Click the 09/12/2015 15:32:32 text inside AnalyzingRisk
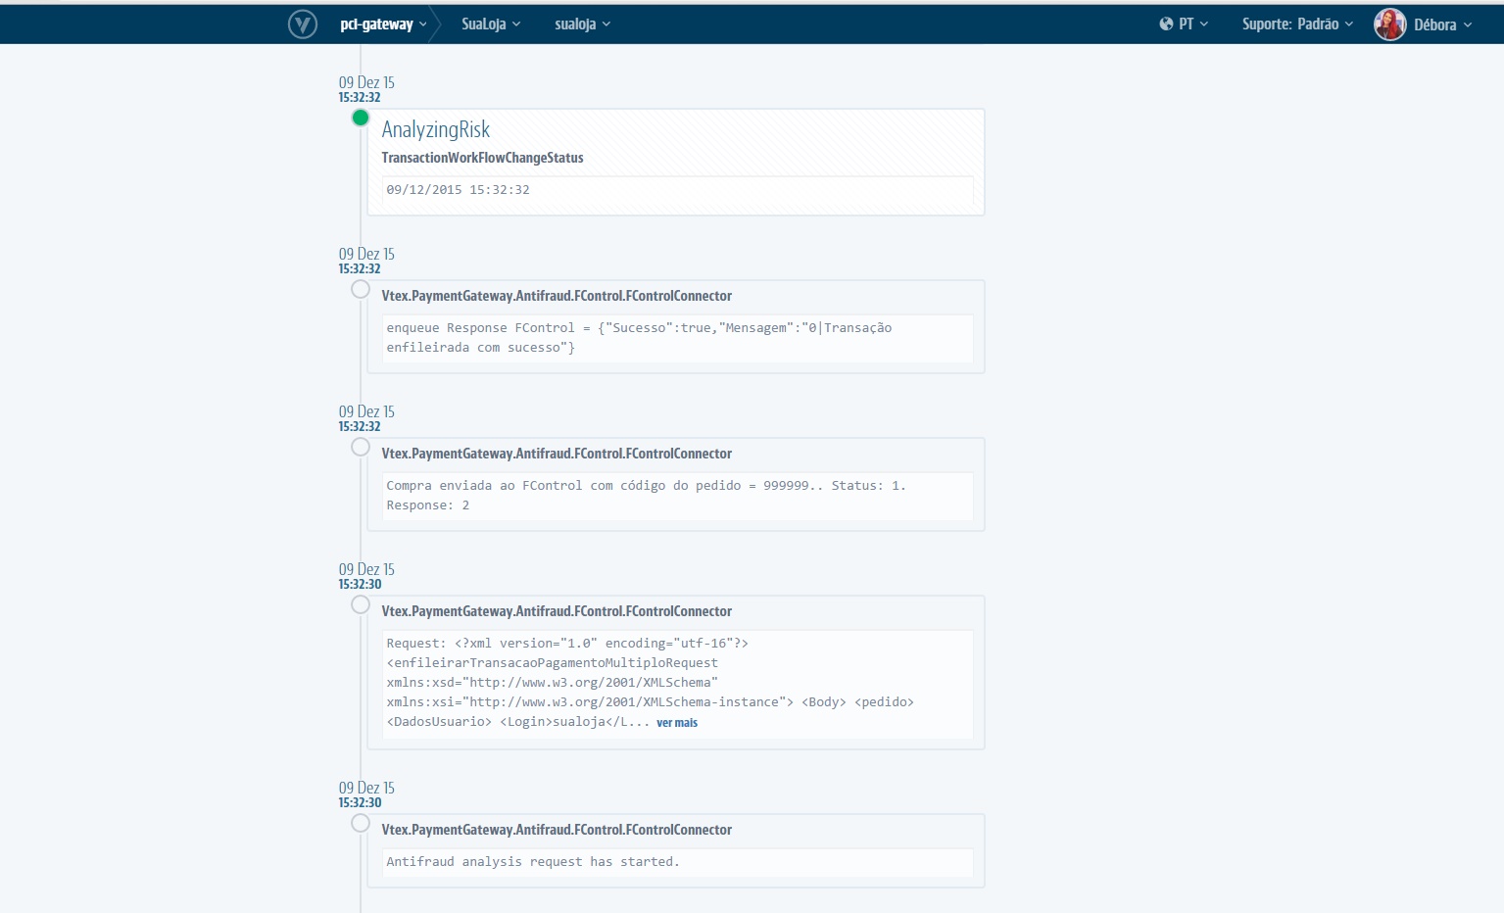 tap(458, 190)
